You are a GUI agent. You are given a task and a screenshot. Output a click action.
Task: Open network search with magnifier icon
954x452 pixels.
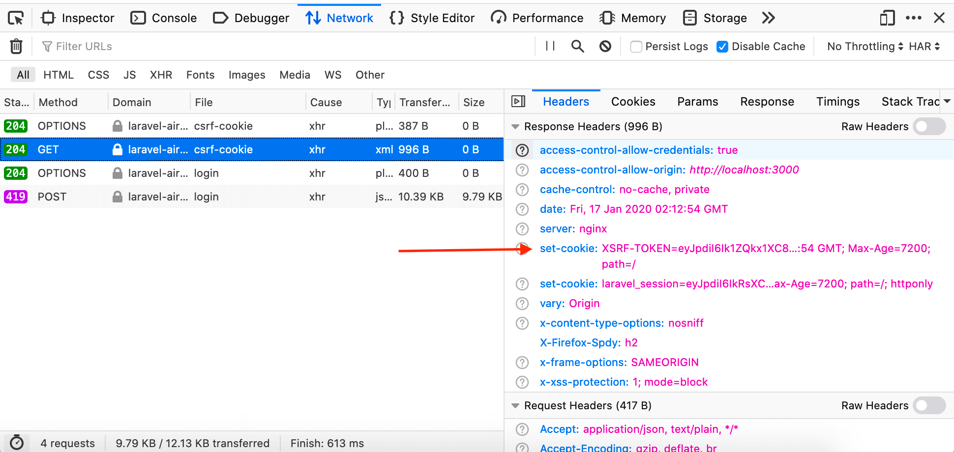[x=578, y=46]
